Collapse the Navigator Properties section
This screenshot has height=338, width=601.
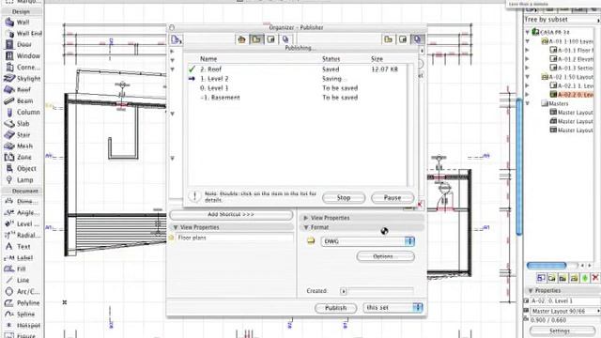(531, 291)
